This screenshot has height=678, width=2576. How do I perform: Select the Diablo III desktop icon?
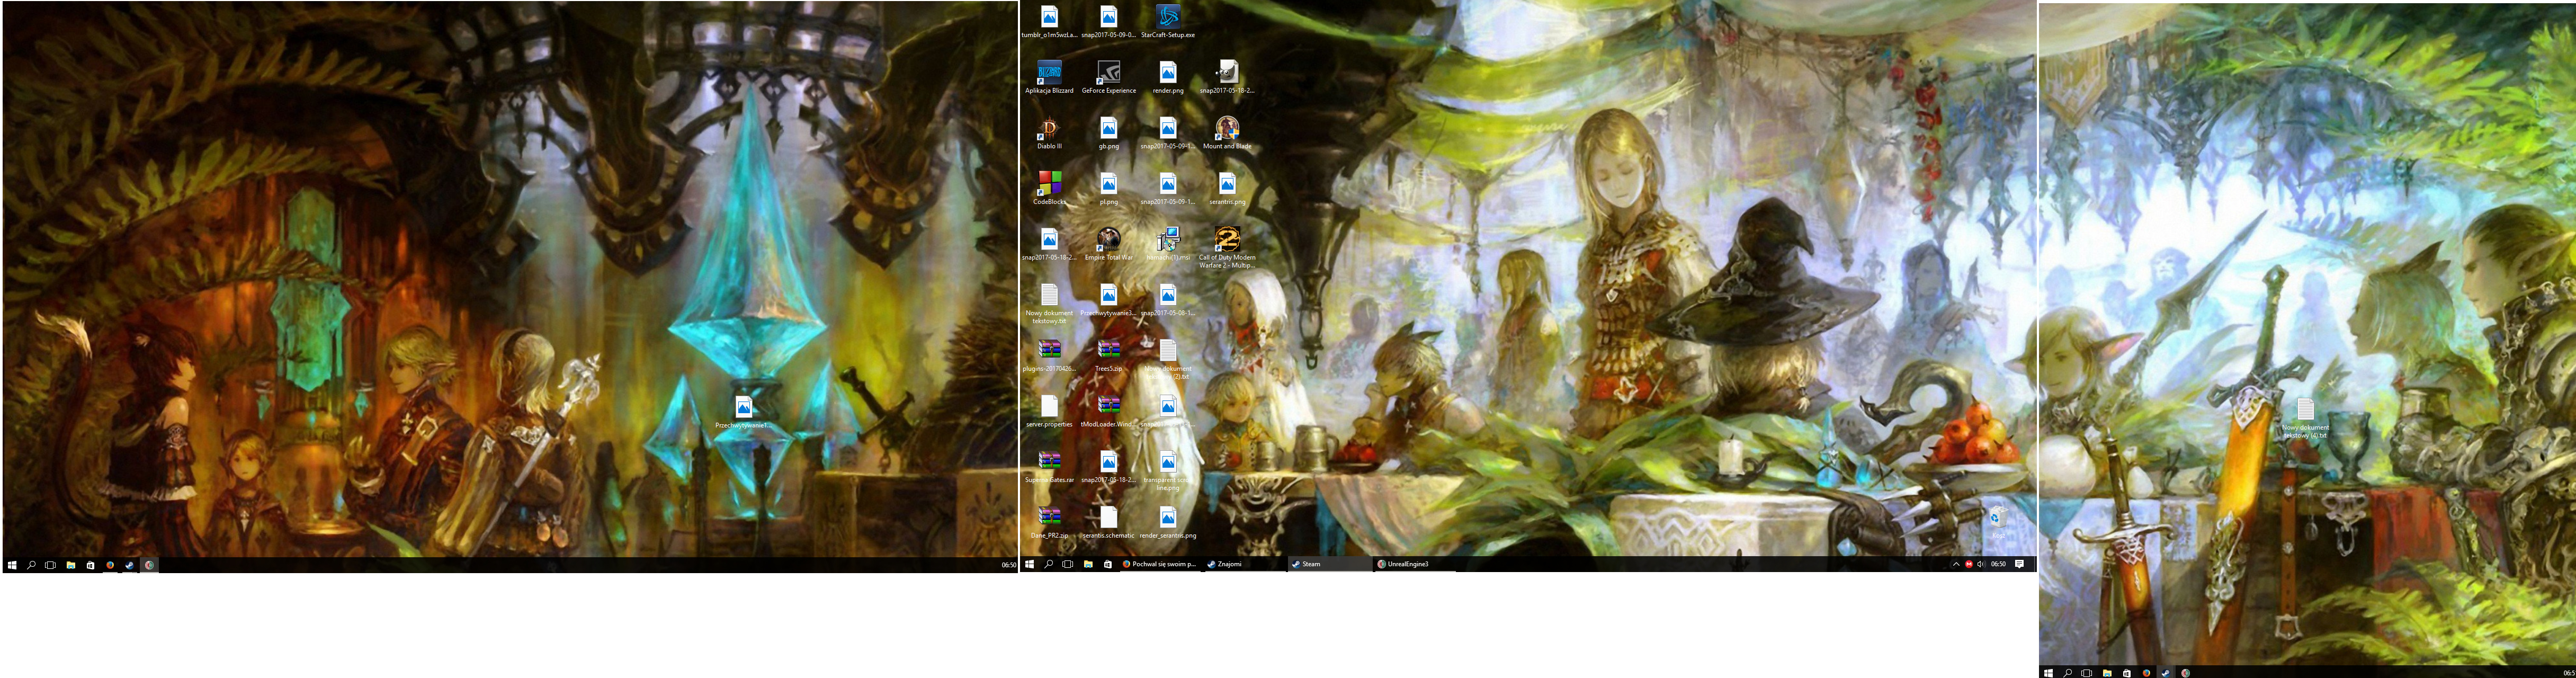(1048, 129)
